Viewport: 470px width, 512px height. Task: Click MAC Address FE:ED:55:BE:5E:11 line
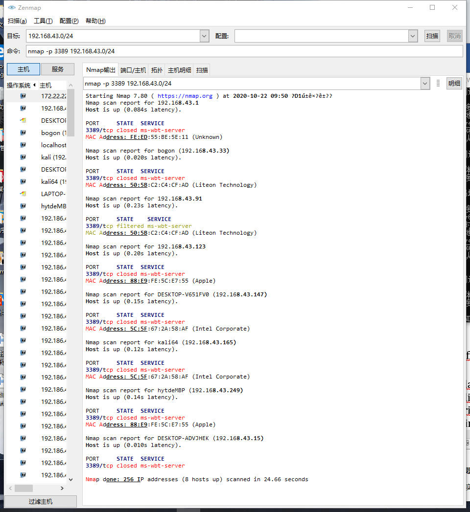point(154,137)
